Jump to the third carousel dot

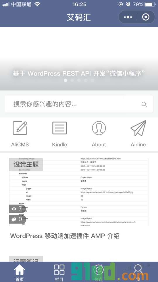[79, 80]
